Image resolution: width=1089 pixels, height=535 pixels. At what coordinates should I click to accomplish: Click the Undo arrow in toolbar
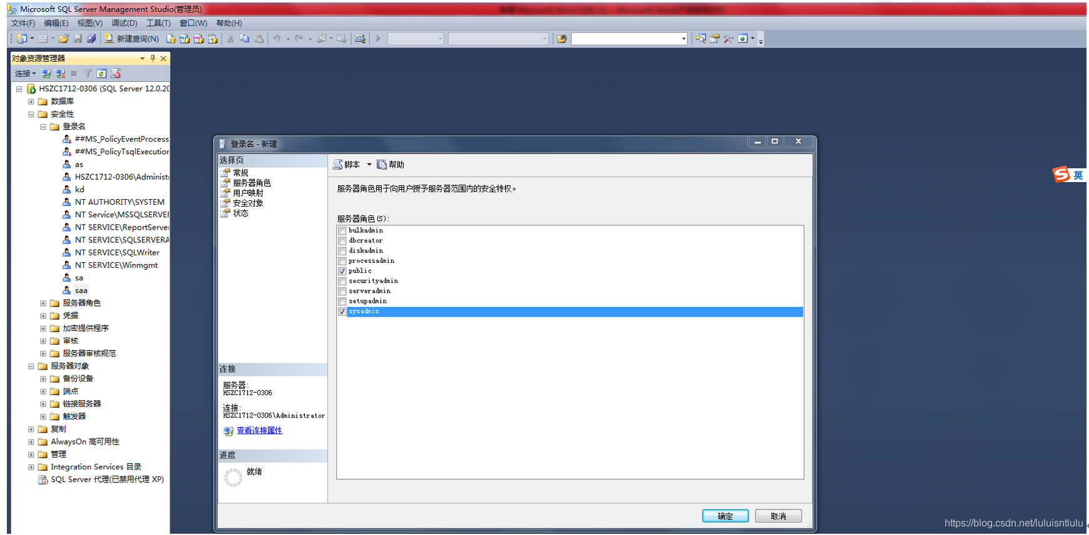tap(277, 39)
